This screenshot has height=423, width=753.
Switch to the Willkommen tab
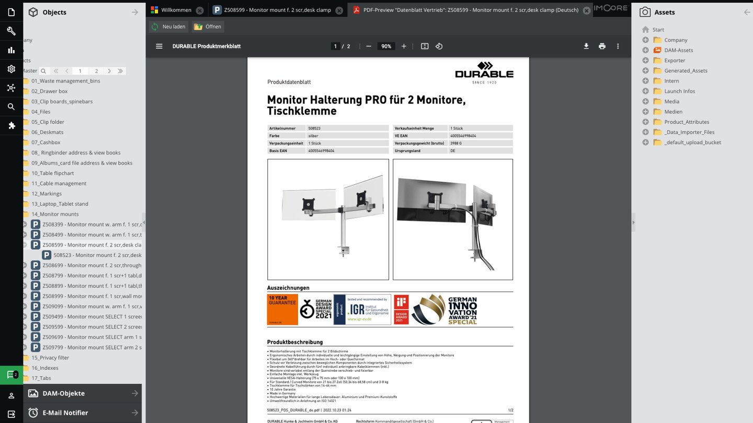click(176, 9)
